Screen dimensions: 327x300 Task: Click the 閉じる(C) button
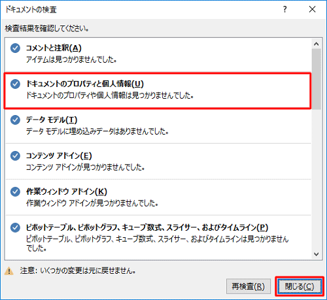pyautogui.click(x=300, y=286)
